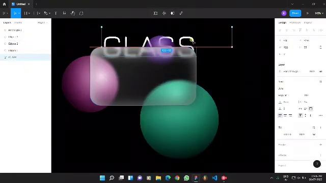
Task: Open the Help question mark button
Action: point(317,164)
